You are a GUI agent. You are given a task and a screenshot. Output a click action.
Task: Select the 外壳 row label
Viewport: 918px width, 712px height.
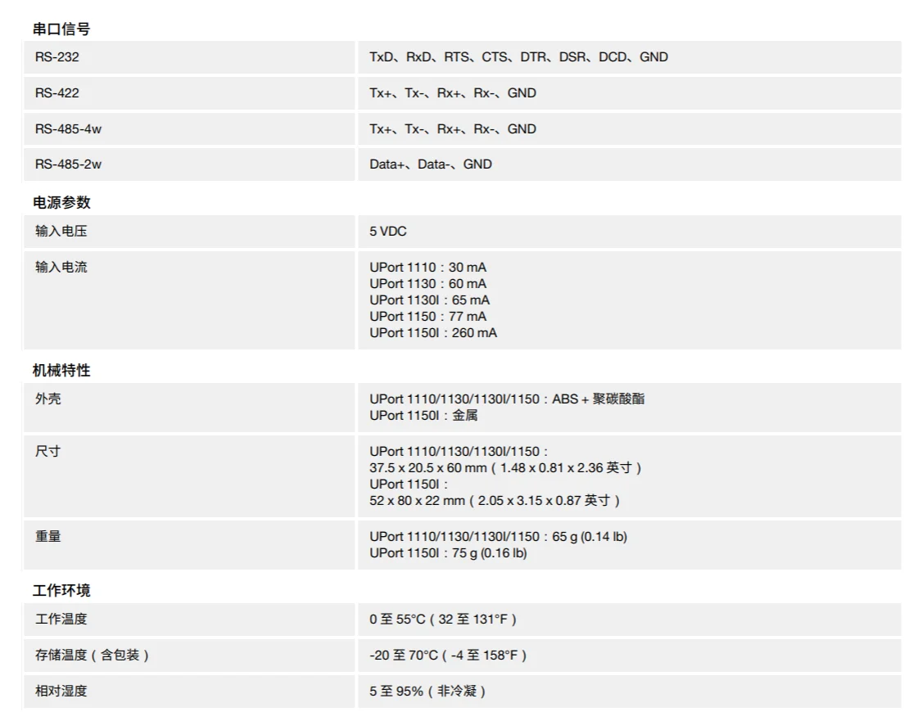click(x=47, y=399)
